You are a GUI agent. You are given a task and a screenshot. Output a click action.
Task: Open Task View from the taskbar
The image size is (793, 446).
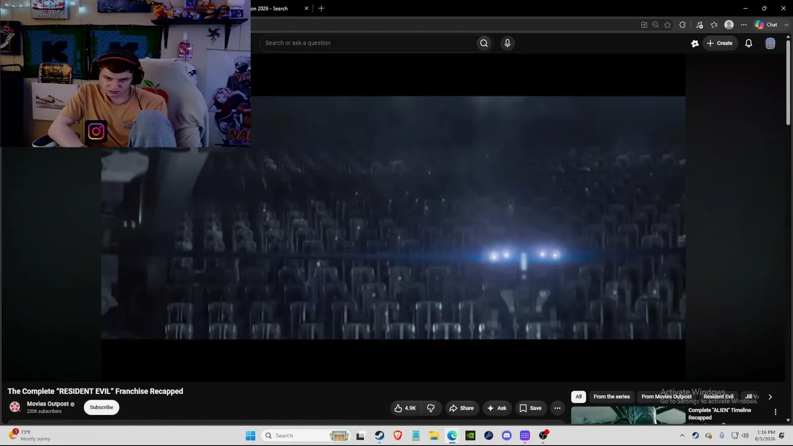click(x=361, y=435)
